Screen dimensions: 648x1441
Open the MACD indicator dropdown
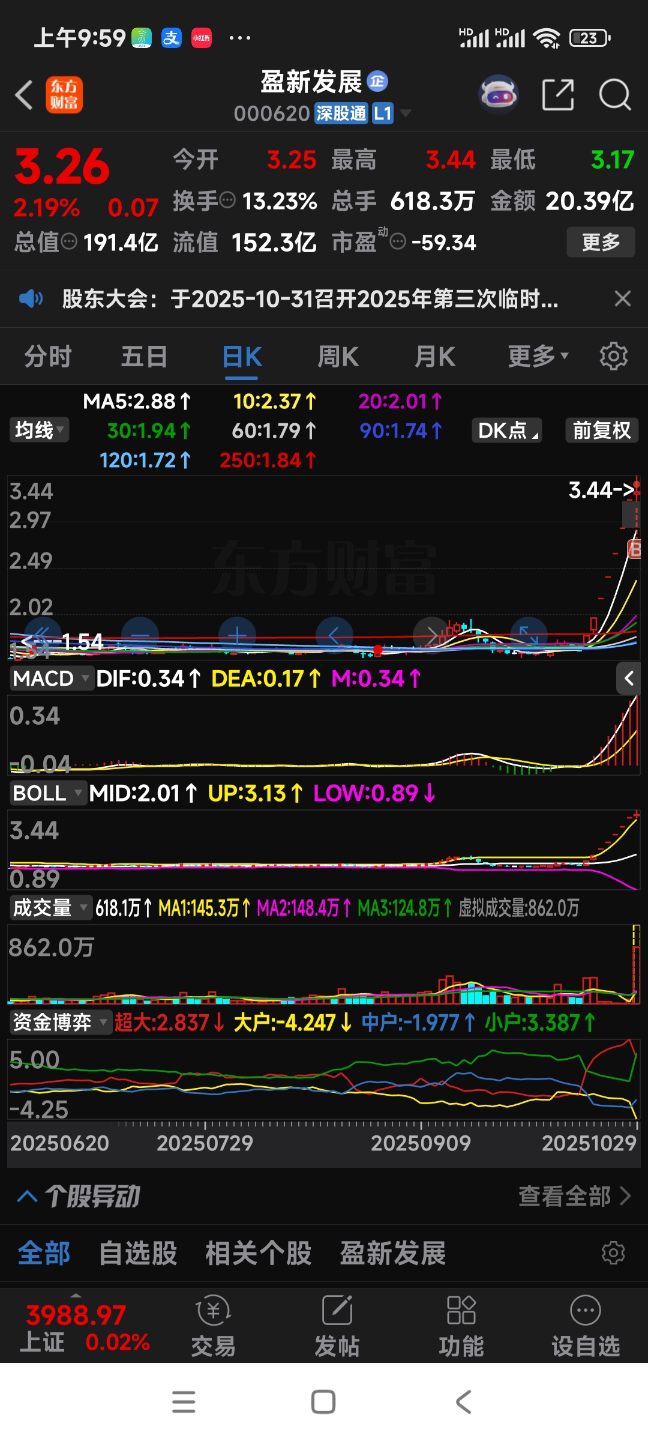(x=52, y=678)
